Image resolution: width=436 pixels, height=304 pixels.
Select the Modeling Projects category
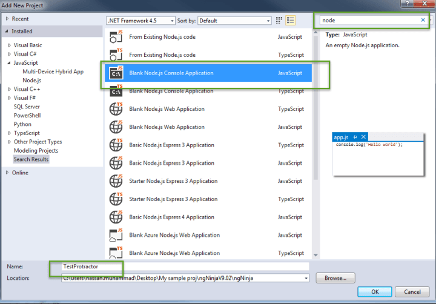click(36, 150)
